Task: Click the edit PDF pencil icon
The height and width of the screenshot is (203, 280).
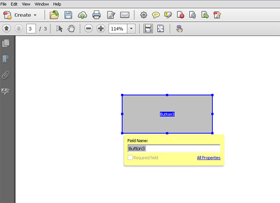Action: (x=217, y=15)
